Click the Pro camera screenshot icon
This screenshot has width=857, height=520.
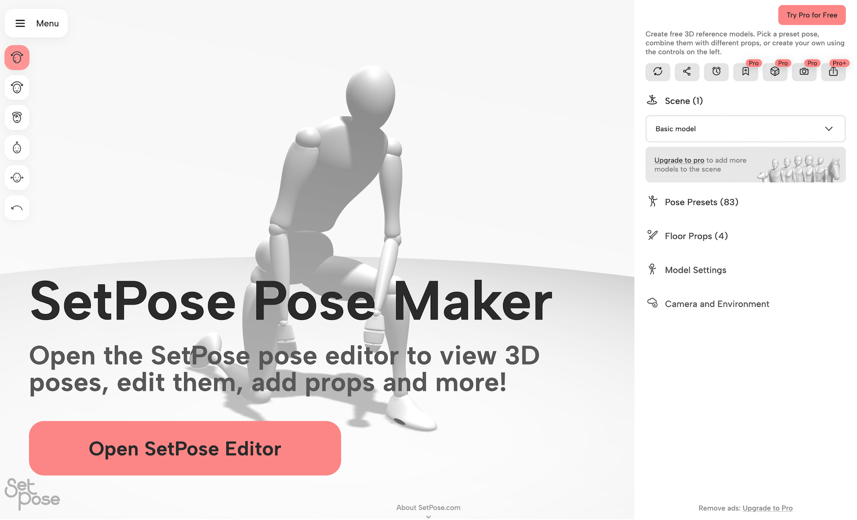[804, 72]
